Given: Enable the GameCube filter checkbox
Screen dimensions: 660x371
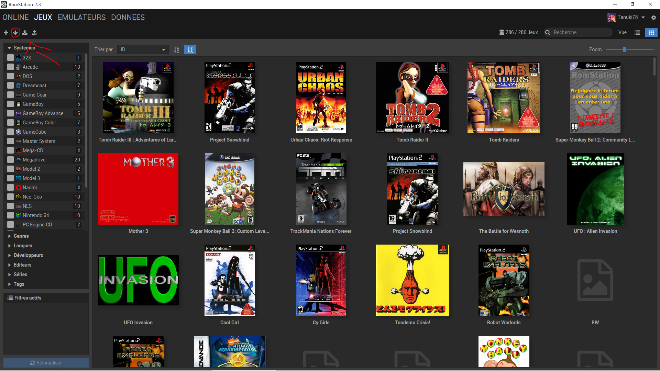Looking at the screenshot, I should [11, 132].
